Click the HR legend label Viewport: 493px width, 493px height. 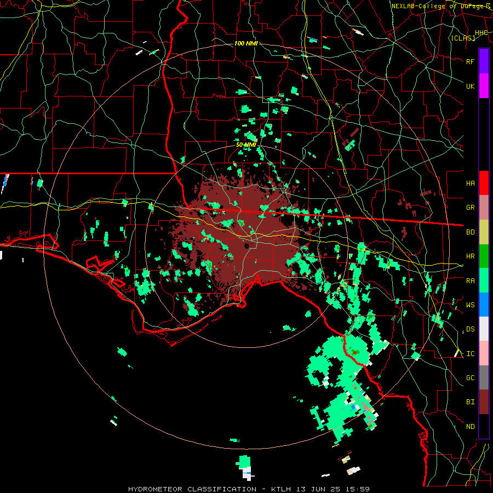coord(470,256)
